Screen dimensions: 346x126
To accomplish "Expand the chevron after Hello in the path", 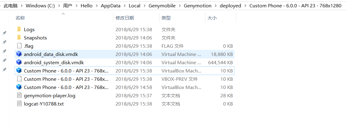I will (97, 6).
